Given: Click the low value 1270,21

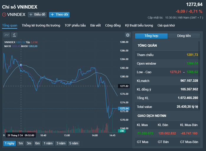Looking at the screenshot, I should point(175,72).
